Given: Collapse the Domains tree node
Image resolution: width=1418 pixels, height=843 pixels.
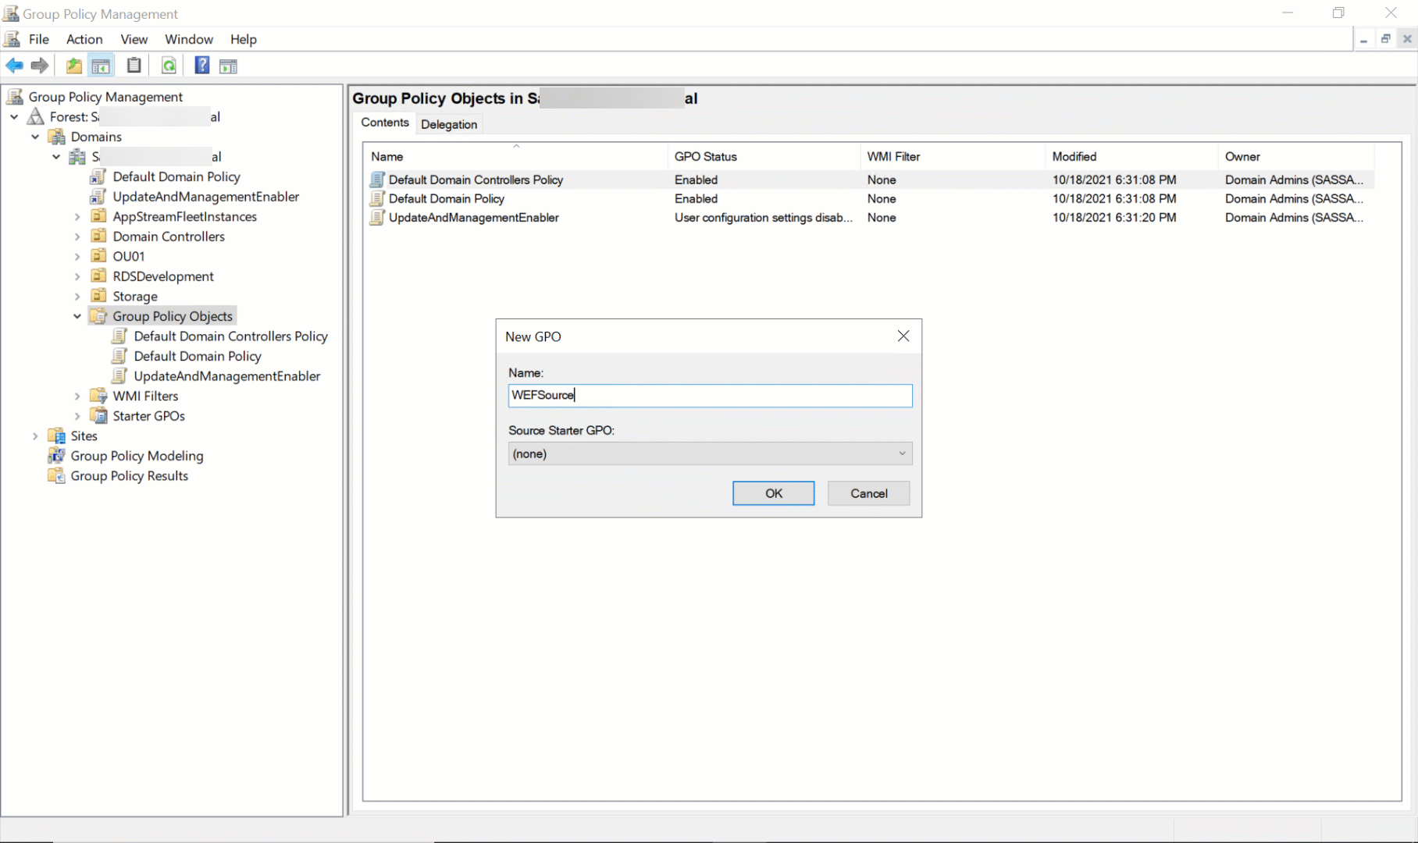Looking at the screenshot, I should point(35,137).
